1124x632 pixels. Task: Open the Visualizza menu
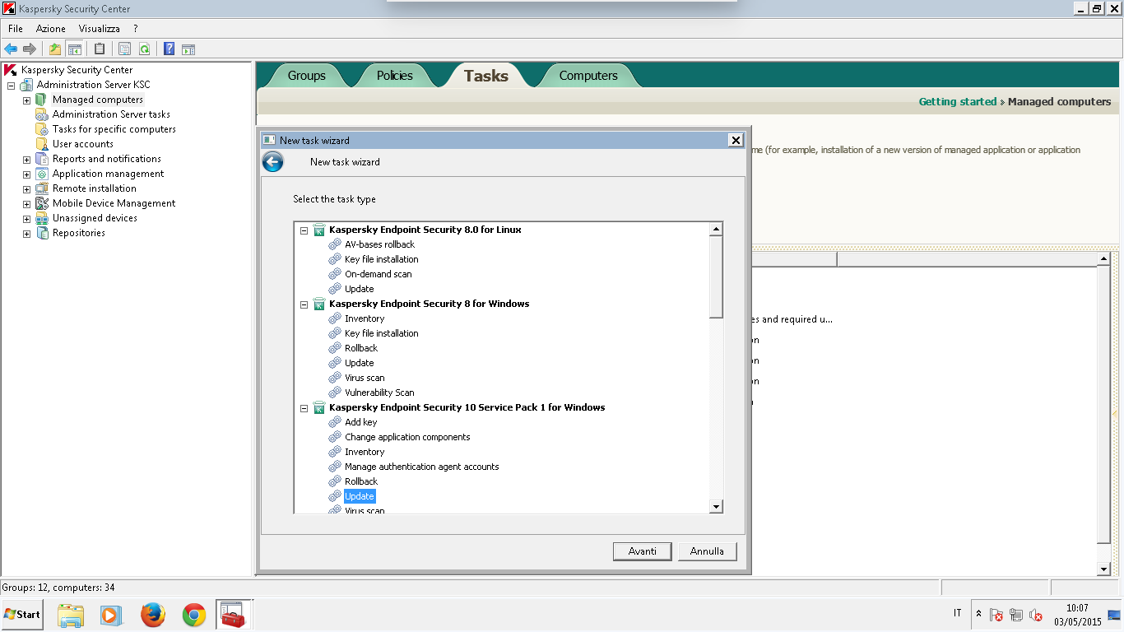point(100,28)
